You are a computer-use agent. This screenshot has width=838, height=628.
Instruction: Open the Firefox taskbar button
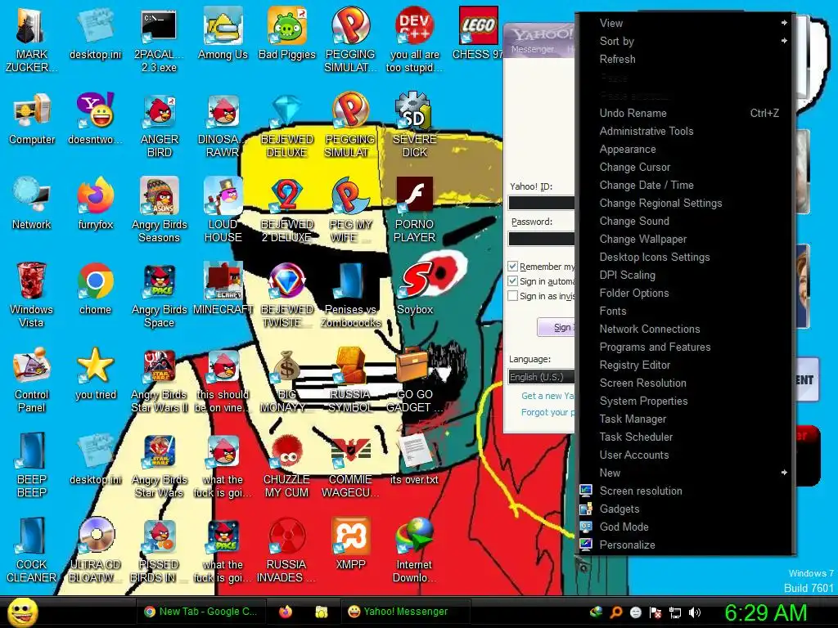tap(286, 612)
